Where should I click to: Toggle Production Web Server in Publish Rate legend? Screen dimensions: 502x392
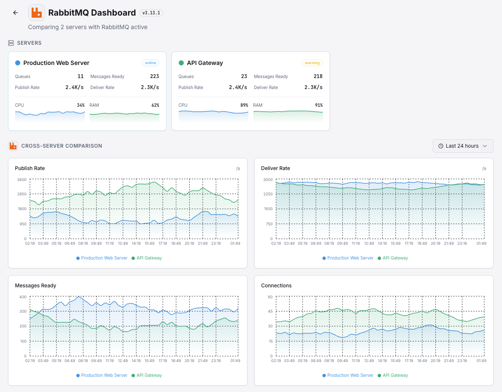pyautogui.click(x=102, y=258)
